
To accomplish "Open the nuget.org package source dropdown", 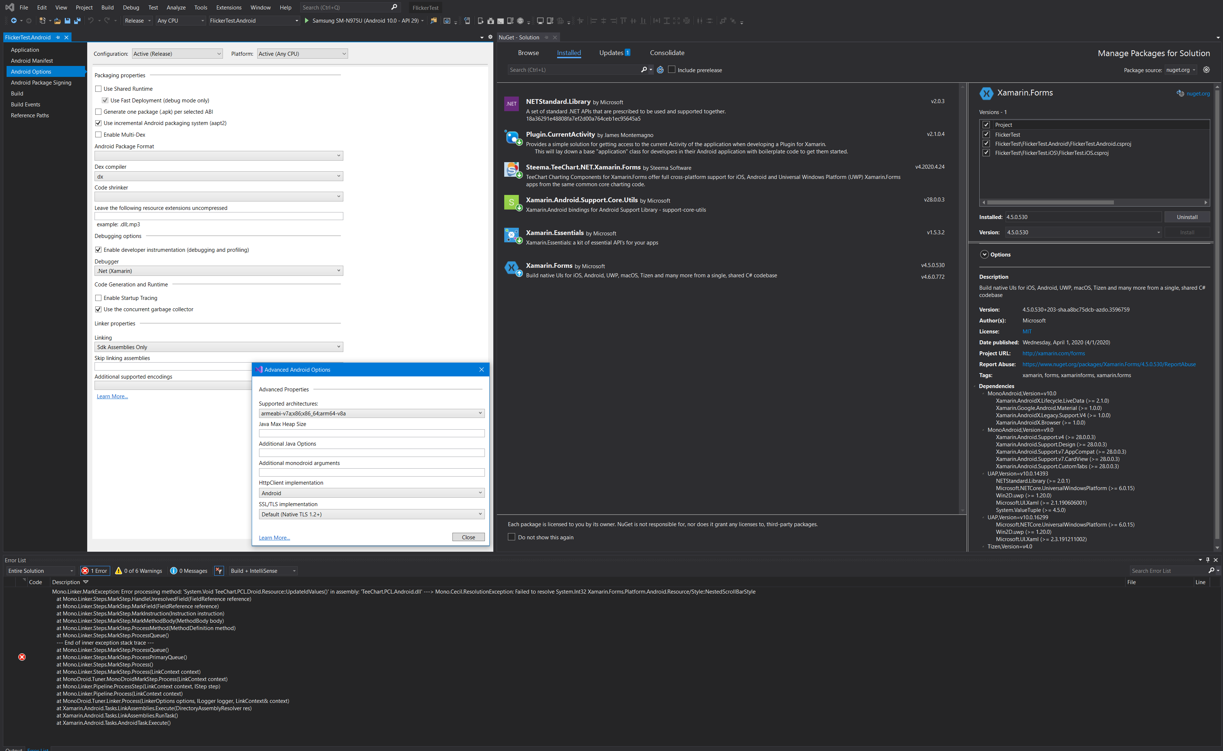I will (x=1181, y=70).
